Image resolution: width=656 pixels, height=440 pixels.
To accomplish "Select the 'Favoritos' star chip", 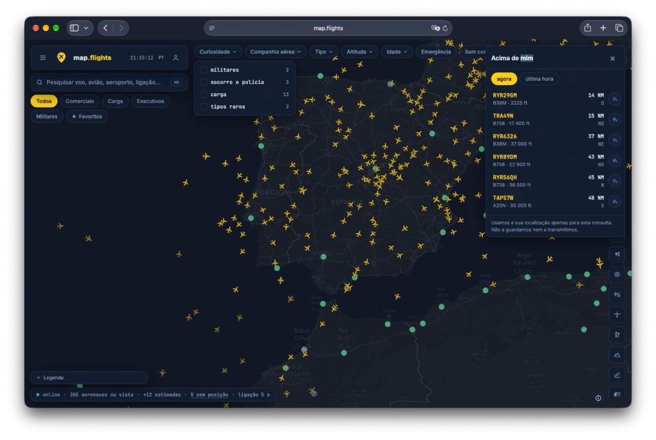I will [86, 117].
